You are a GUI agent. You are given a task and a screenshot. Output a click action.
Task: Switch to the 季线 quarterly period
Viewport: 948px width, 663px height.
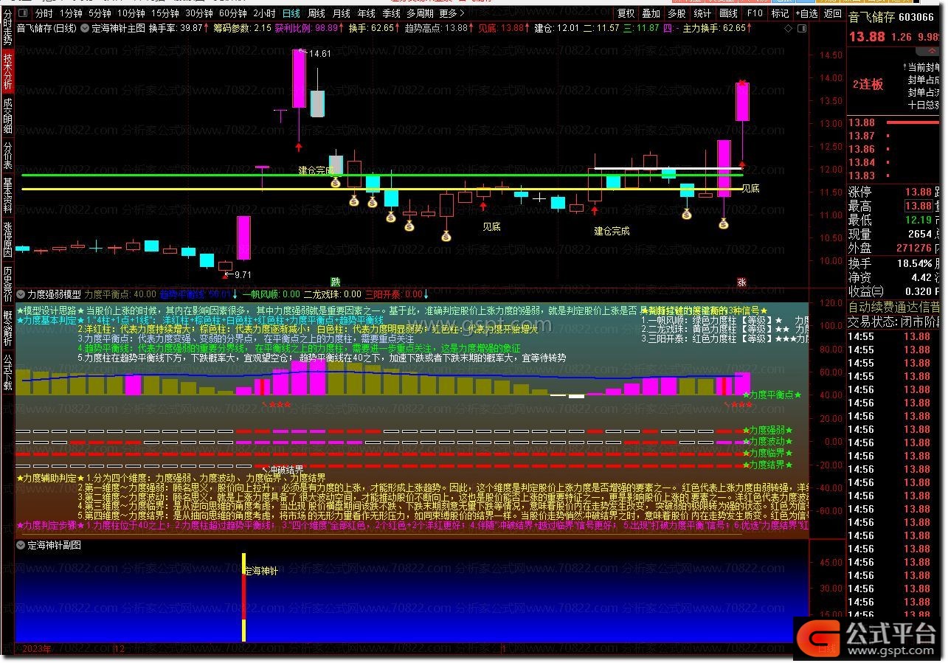[392, 13]
